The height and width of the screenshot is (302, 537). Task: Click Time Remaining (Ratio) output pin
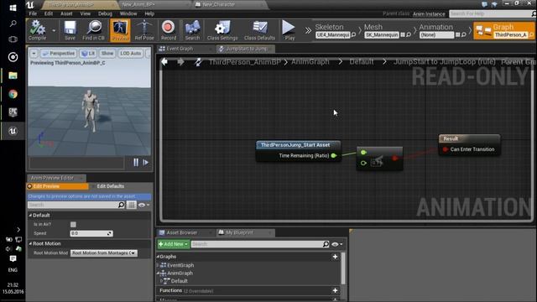(x=334, y=156)
